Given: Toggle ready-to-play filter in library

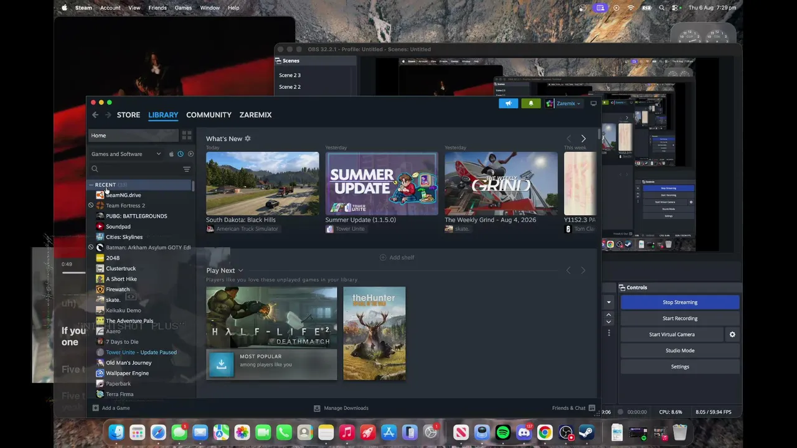Looking at the screenshot, I should click(x=191, y=154).
